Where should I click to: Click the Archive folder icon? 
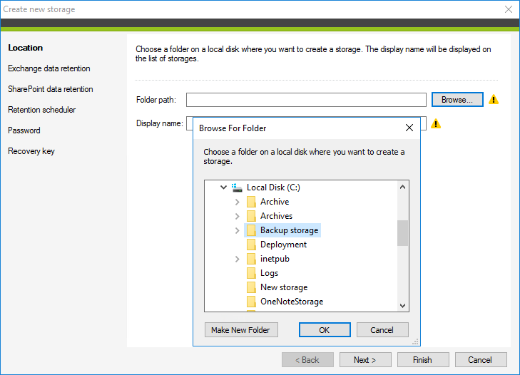(251, 202)
